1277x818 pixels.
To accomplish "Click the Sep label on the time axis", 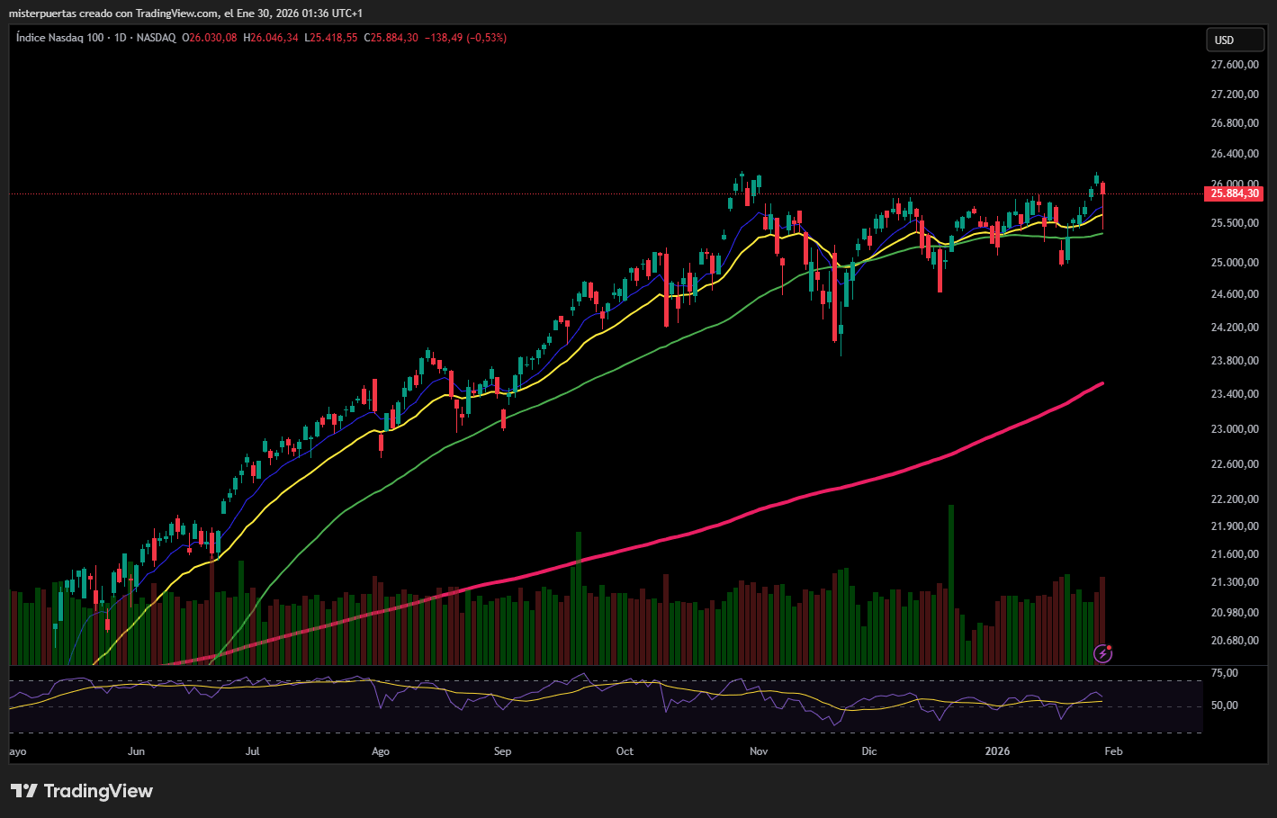I will pyautogui.click(x=502, y=751).
